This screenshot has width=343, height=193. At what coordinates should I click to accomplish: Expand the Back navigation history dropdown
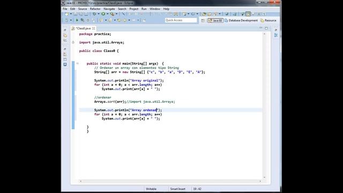pos(129,20)
